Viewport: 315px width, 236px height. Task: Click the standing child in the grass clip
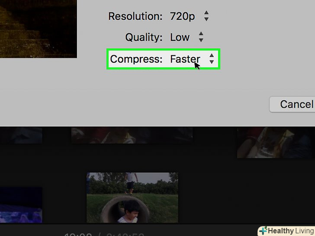click(131, 183)
